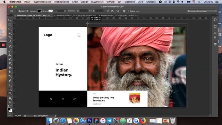This screenshot has width=222, height=125.
Task: Toggle link width and height chain icon
Action: (90, 11)
